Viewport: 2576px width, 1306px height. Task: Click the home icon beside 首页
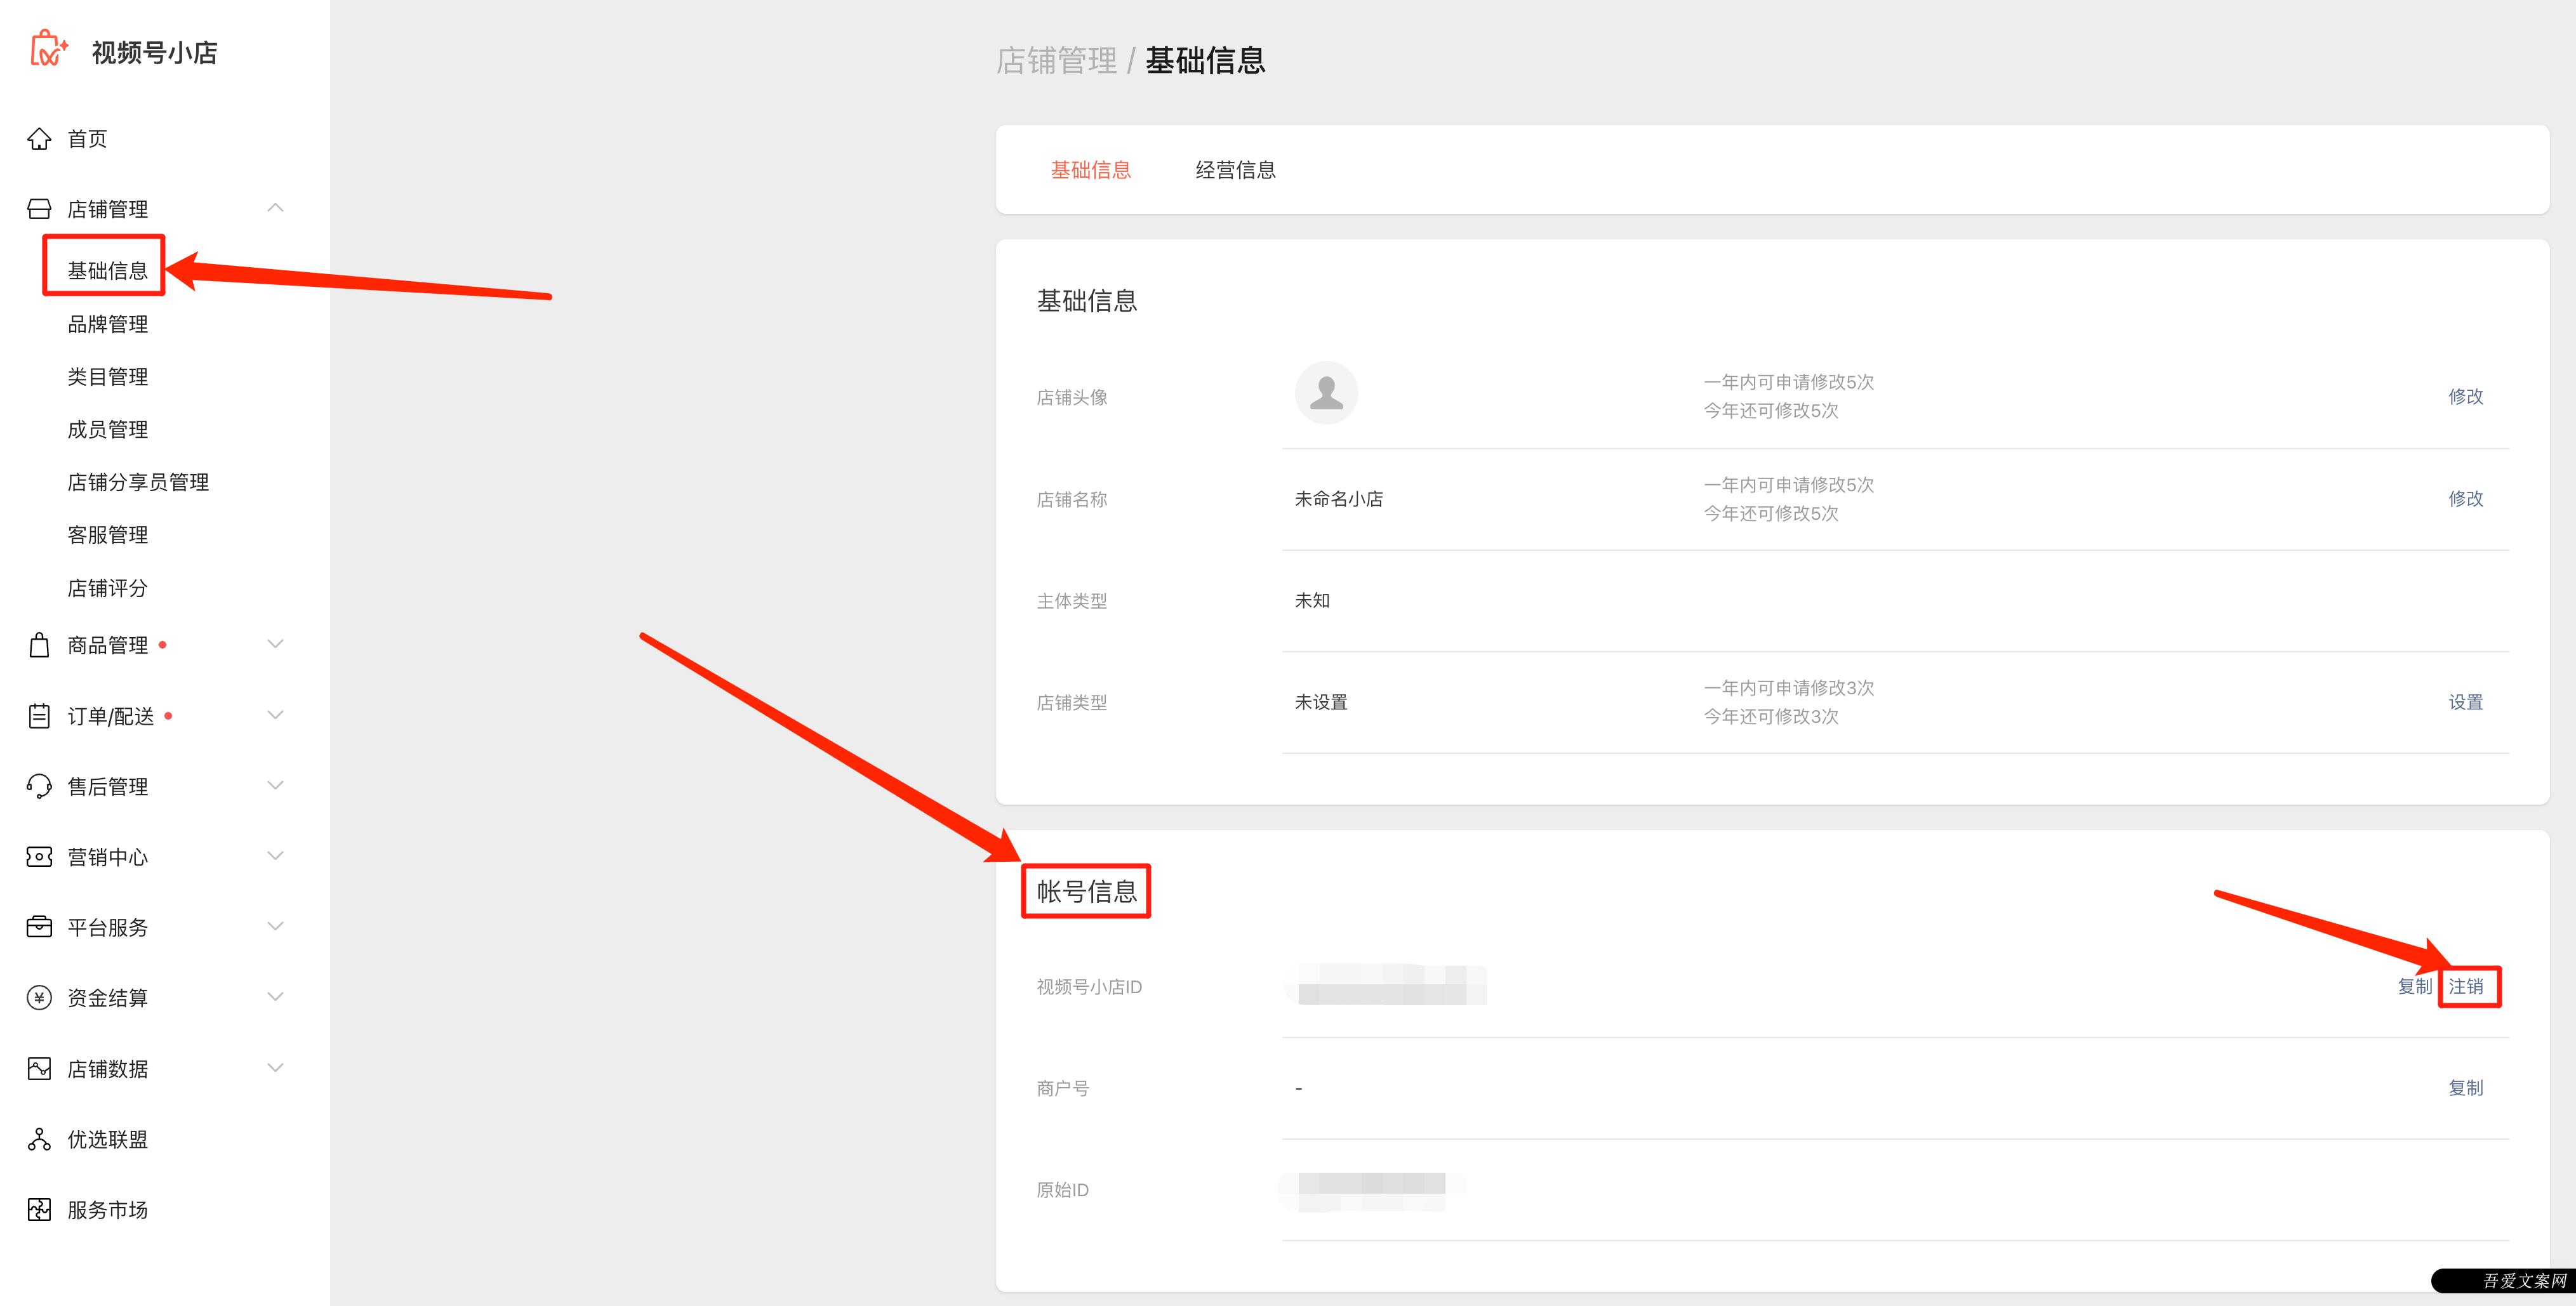click(x=39, y=139)
